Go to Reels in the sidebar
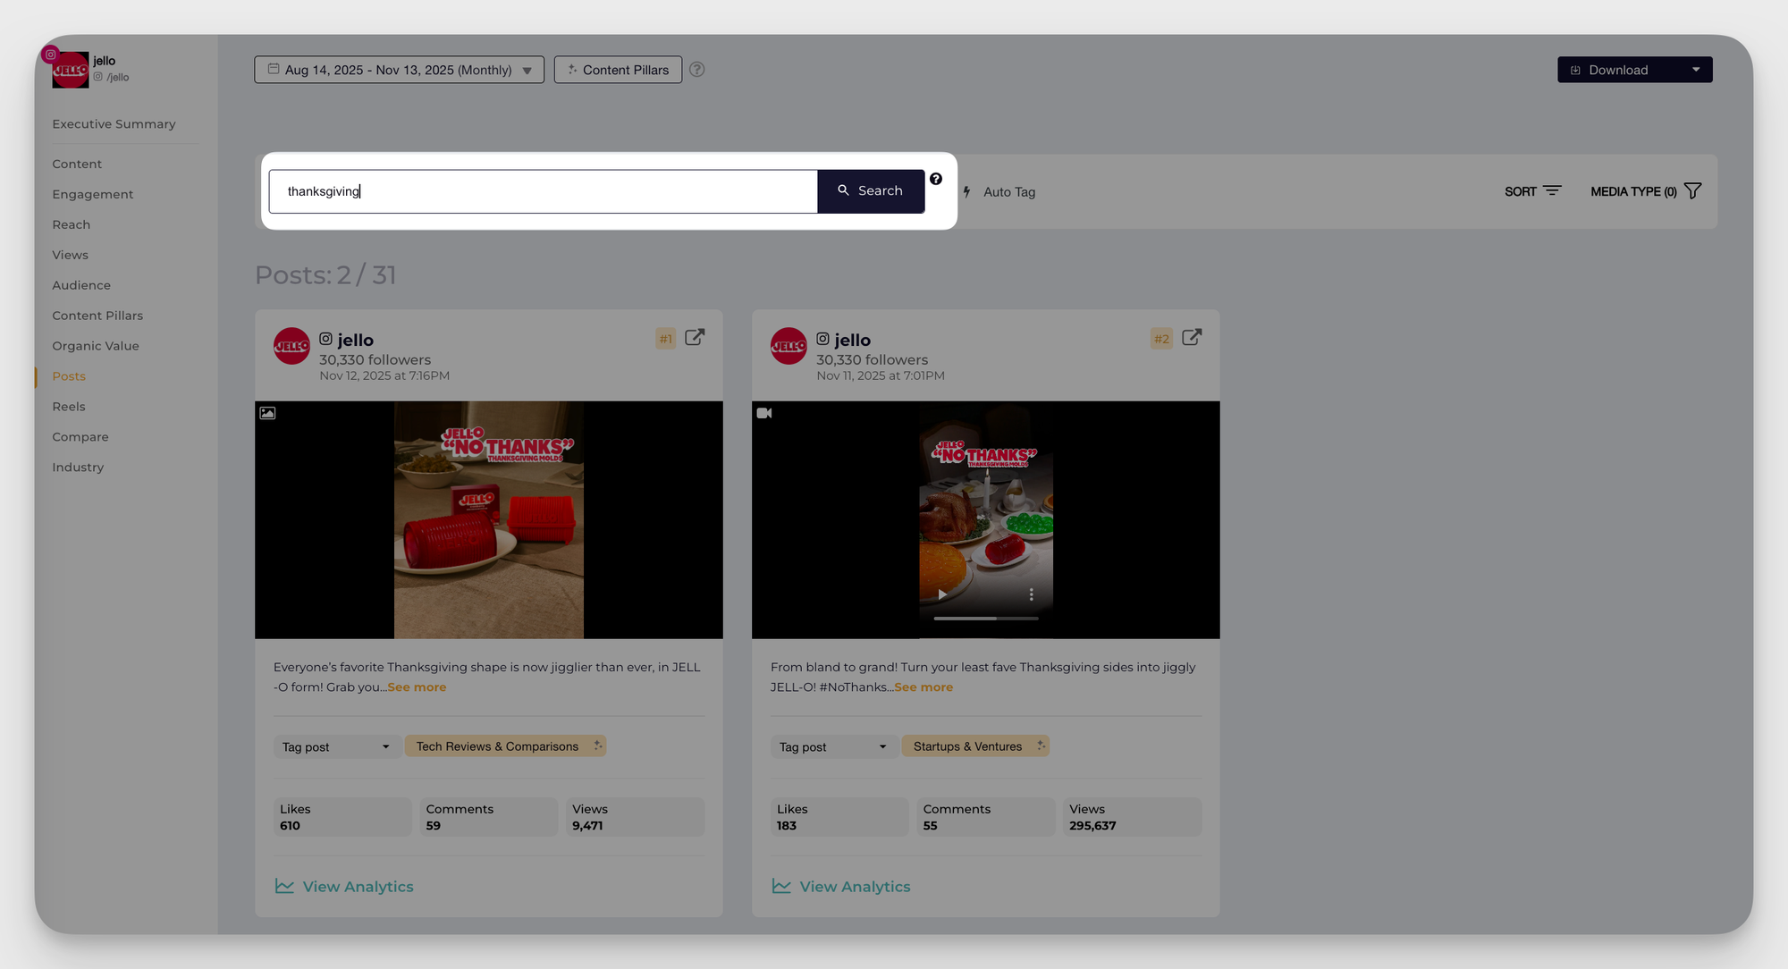The image size is (1788, 969). pyautogui.click(x=69, y=407)
